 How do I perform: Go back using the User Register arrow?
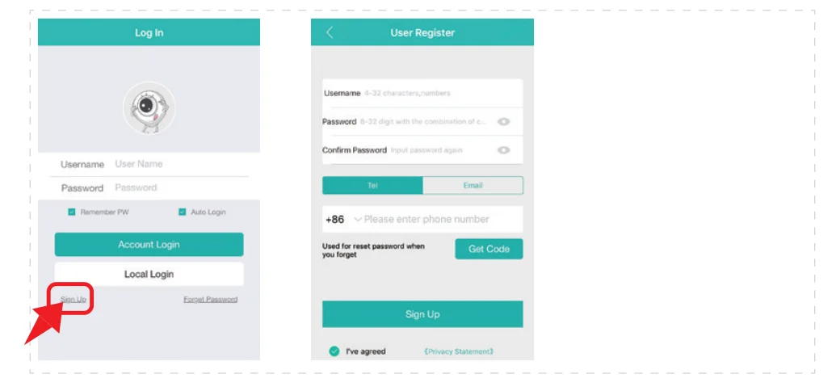coord(330,32)
